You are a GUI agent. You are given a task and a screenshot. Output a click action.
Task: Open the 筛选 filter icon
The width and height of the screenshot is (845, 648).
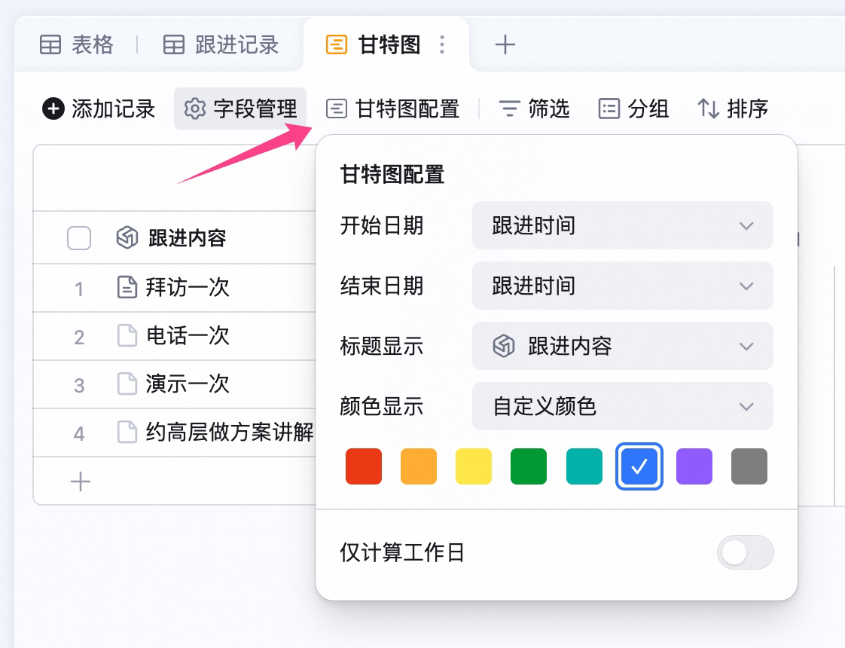[x=509, y=109]
